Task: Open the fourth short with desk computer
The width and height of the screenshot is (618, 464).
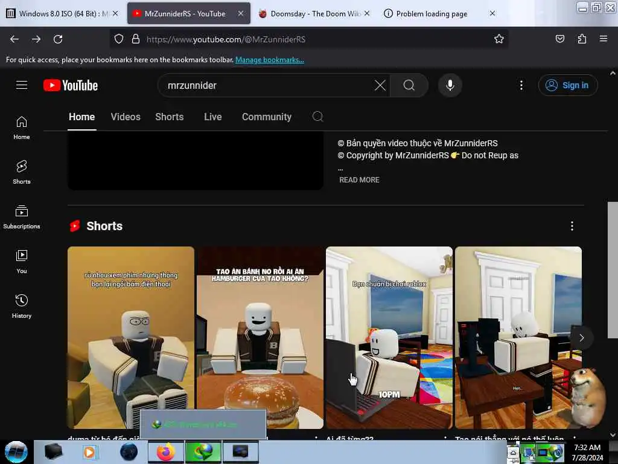Action: tap(518, 337)
